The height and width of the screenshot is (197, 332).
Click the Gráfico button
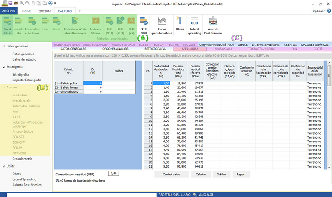tap(221, 174)
